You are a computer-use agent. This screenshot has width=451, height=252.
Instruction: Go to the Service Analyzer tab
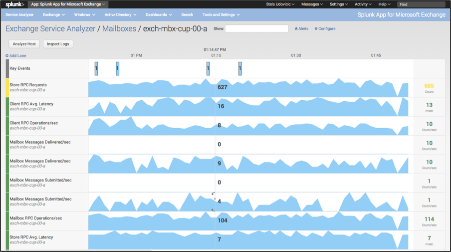click(x=19, y=14)
